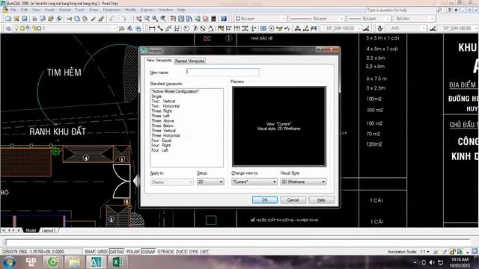Click the Cancel button in Viewports dialog
The height and width of the screenshot is (269, 479).
[x=293, y=200]
